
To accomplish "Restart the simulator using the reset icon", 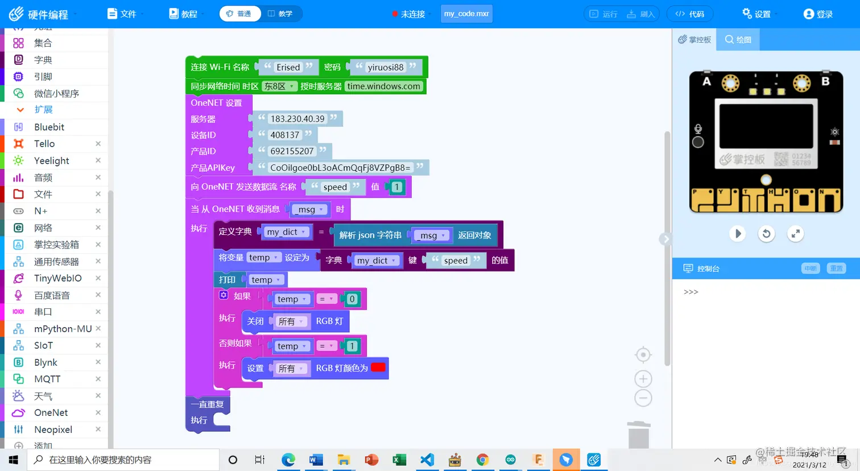I will click(766, 233).
